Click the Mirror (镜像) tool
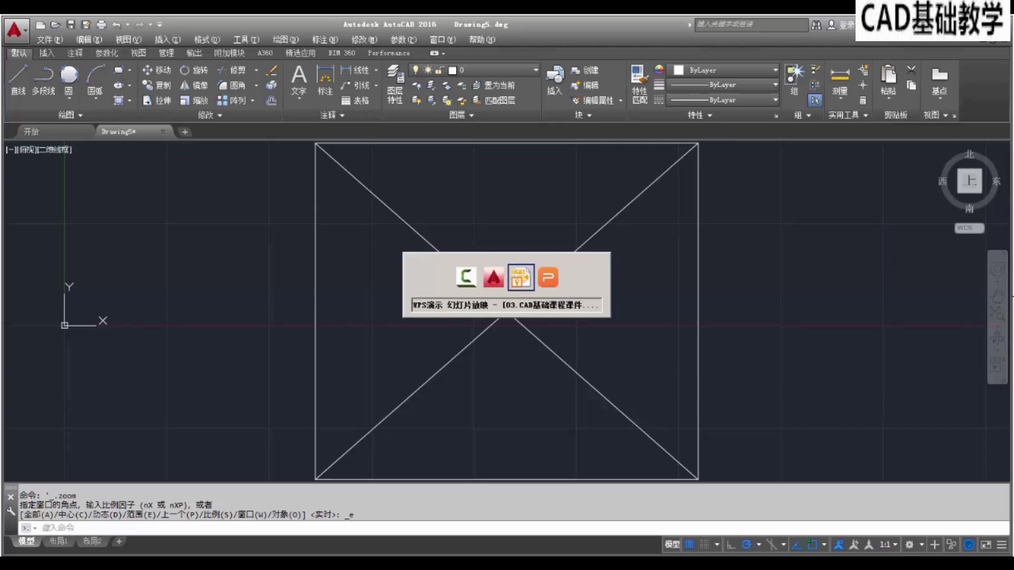The height and width of the screenshot is (570, 1014). click(x=194, y=85)
